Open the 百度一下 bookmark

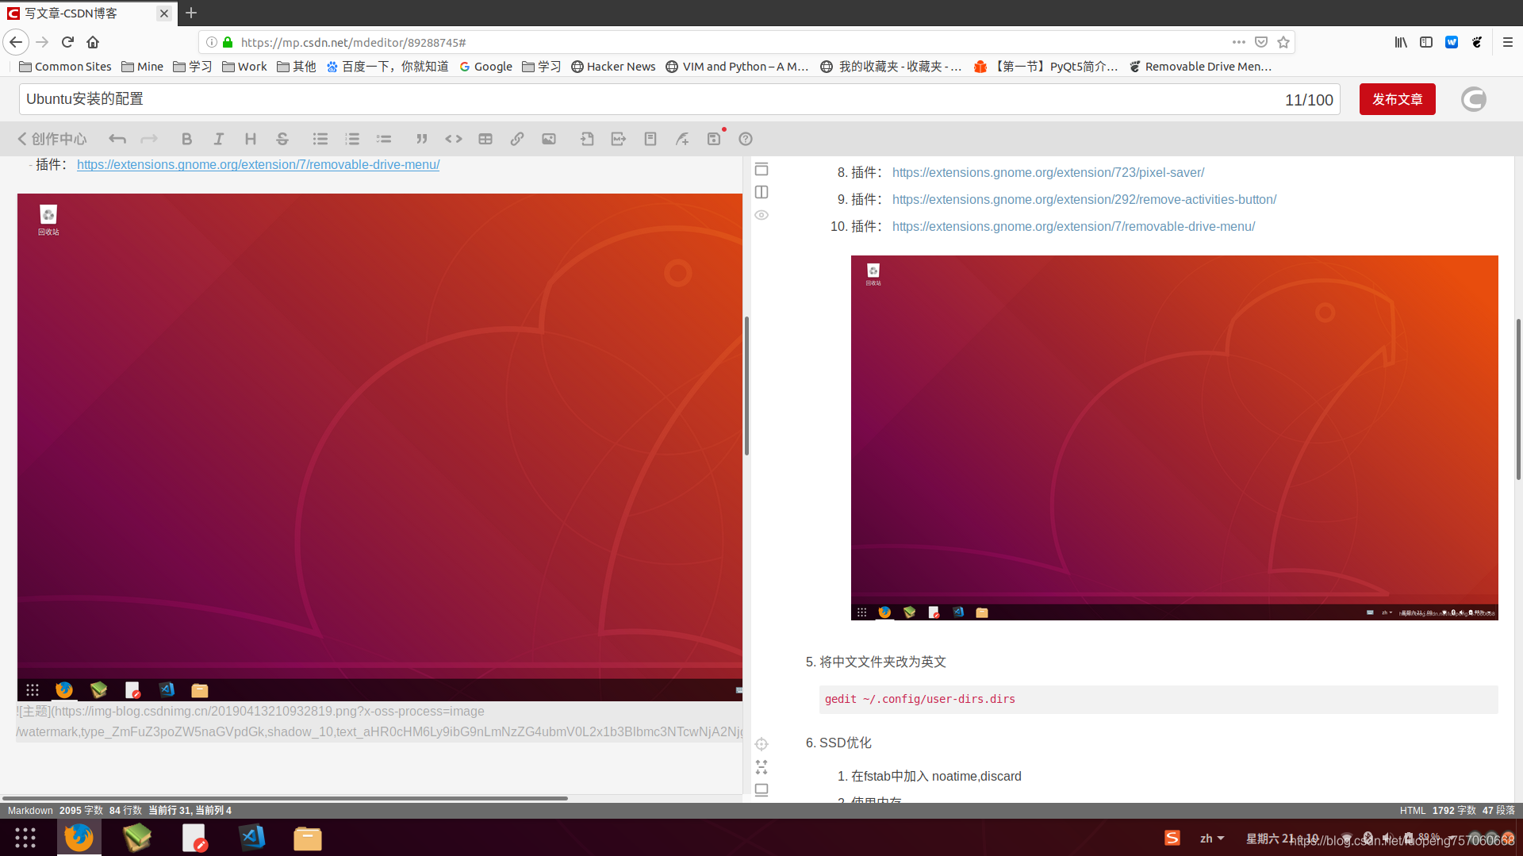click(x=387, y=67)
